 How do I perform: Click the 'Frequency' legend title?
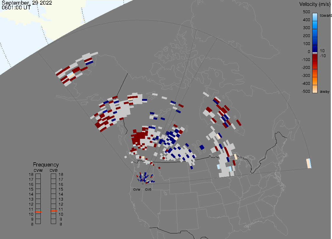pyautogui.click(x=46, y=165)
